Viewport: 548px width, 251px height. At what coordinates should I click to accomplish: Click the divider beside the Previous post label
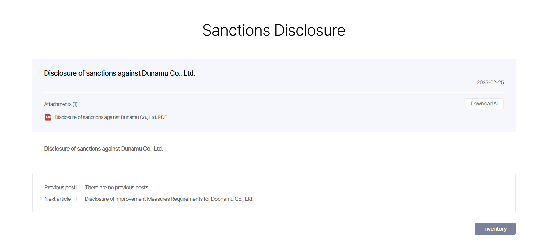click(76, 188)
